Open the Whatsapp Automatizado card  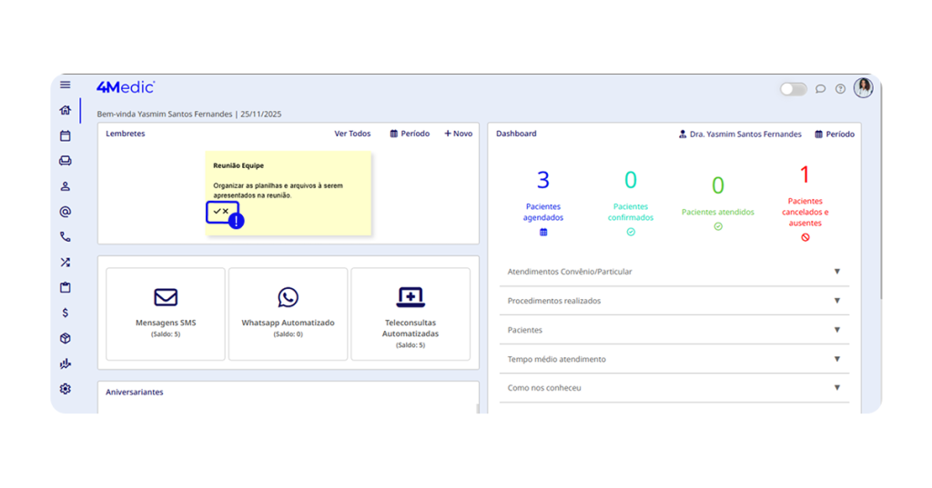[x=288, y=313]
